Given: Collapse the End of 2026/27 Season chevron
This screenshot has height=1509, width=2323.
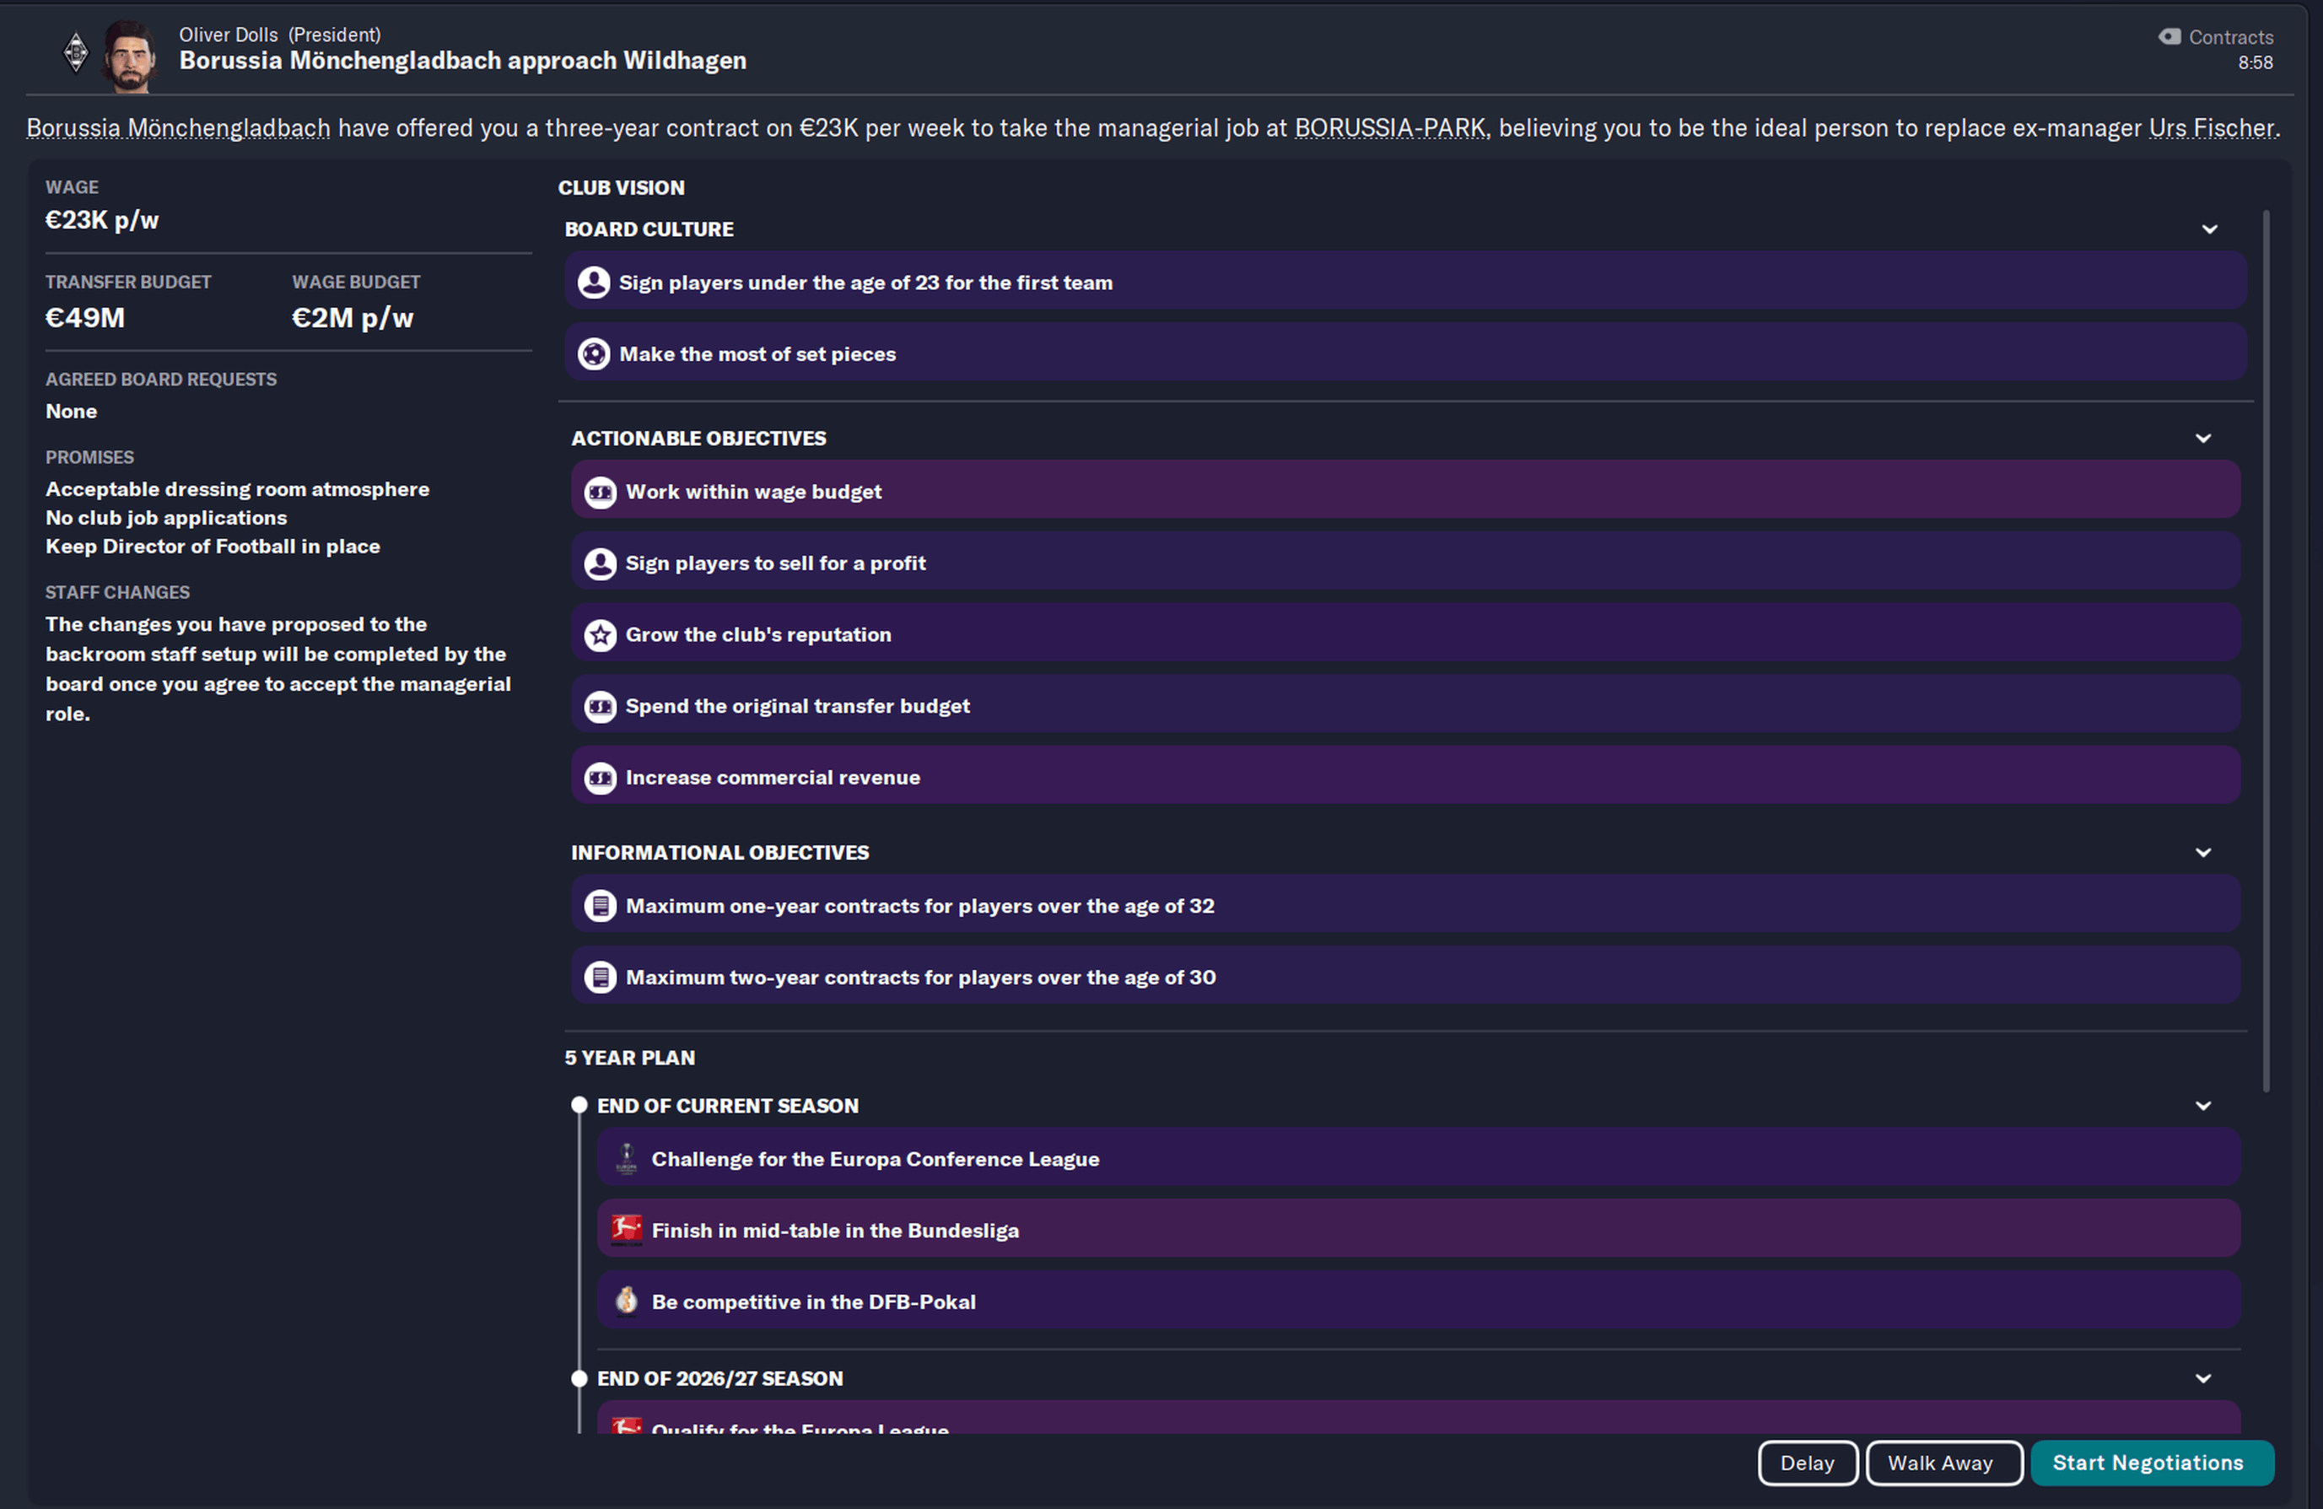Looking at the screenshot, I should [x=2203, y=1378].
